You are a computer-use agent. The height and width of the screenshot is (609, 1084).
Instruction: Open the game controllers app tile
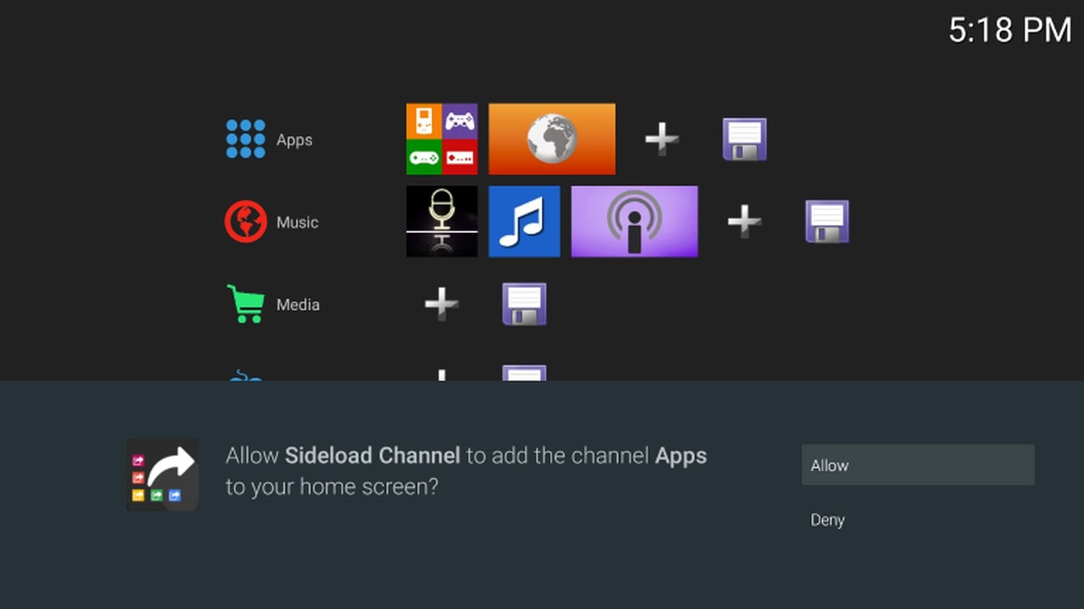[x=442, y=139]
